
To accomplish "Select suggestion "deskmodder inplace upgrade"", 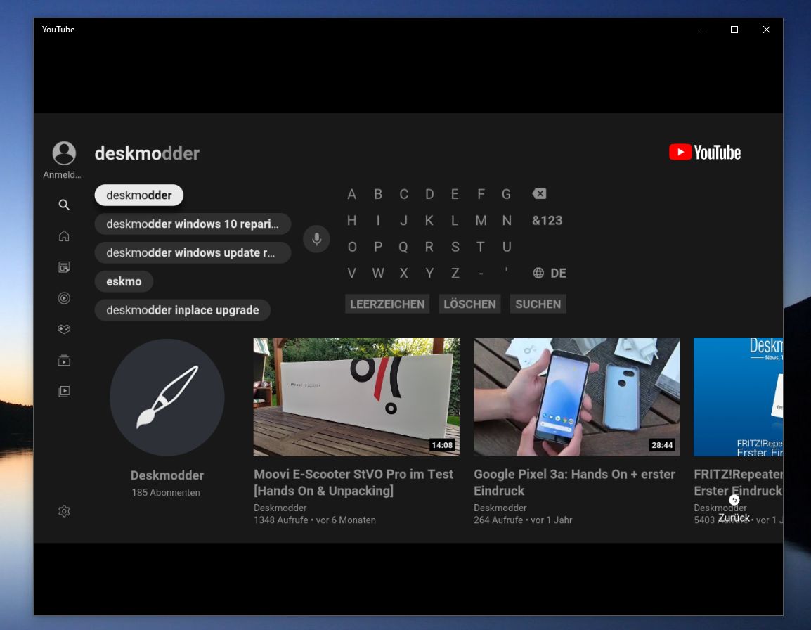I will click(183, 310).
